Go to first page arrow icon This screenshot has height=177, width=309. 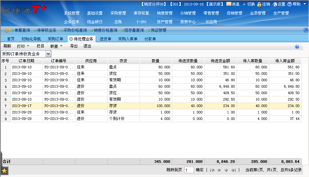(212, 170)
